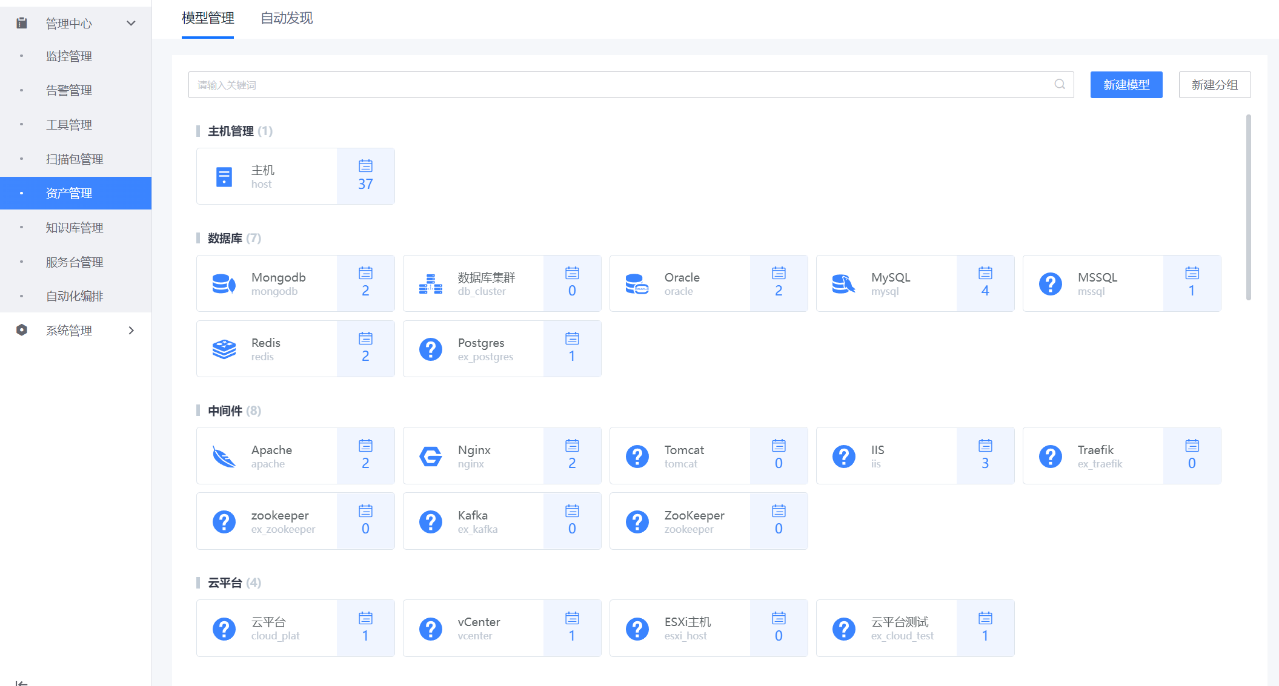
Task: Click the 新建模型 button
Action: pyautogui.click(x=1126, y=85)
